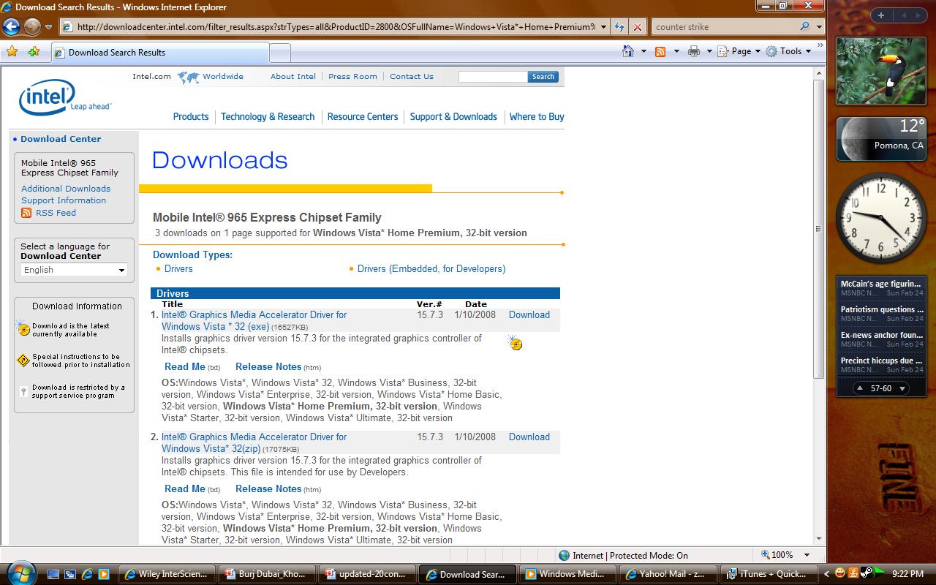Viewport: 936px width, 585px height.
Task: Open the English language dropdown
Action: tap(74, 270)
